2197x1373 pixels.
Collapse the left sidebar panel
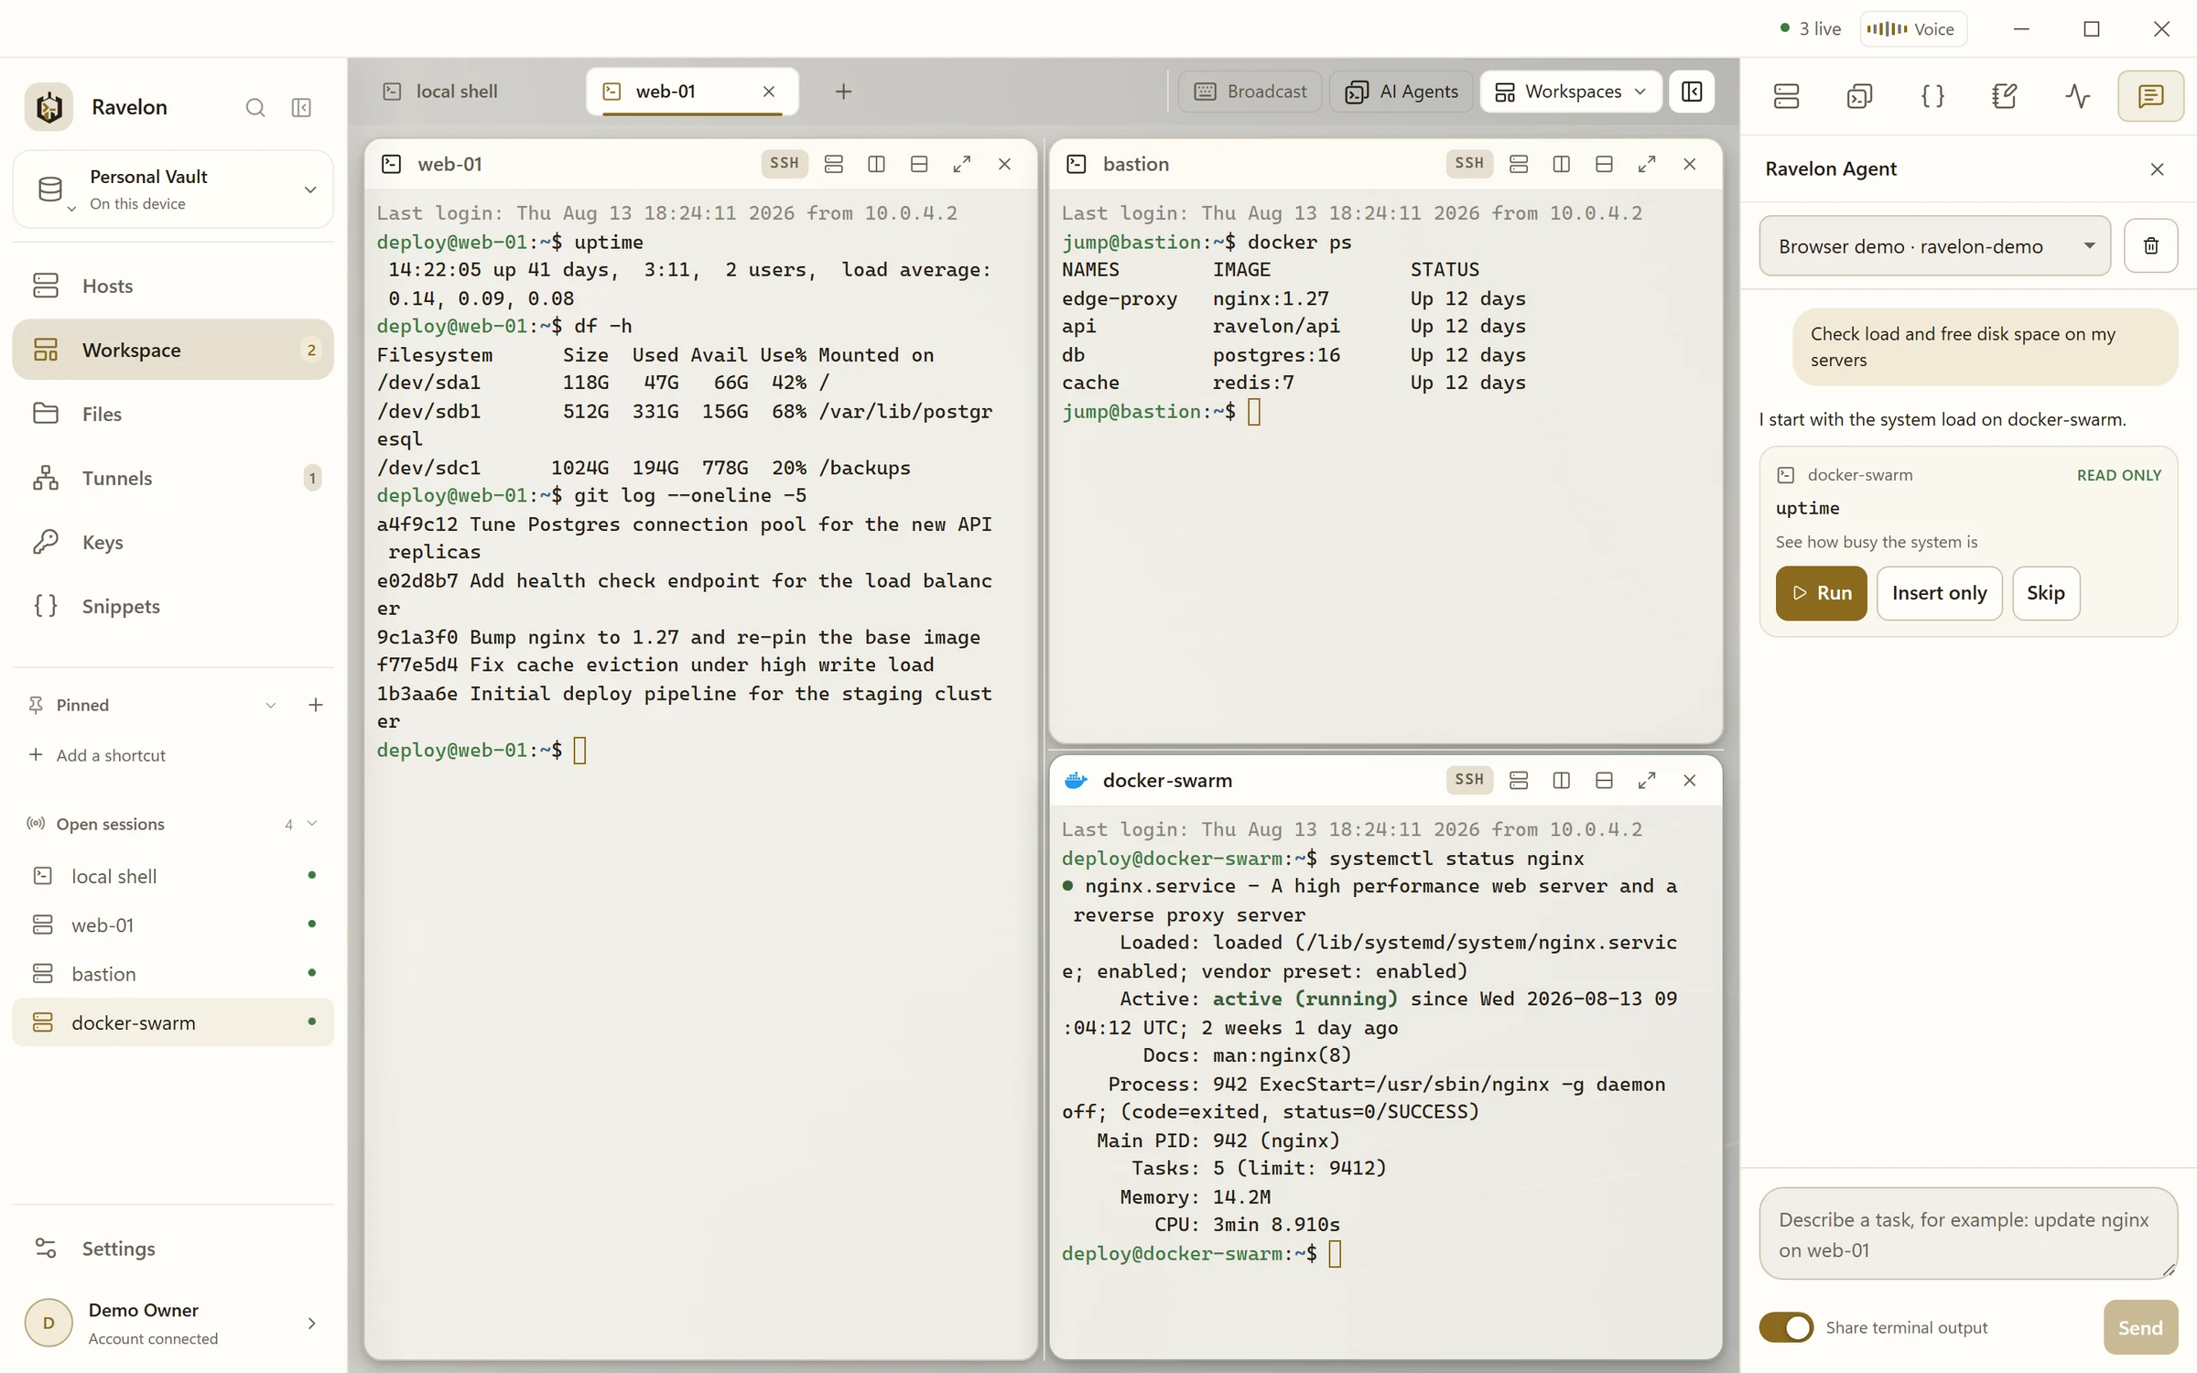[x=301, y=108]
